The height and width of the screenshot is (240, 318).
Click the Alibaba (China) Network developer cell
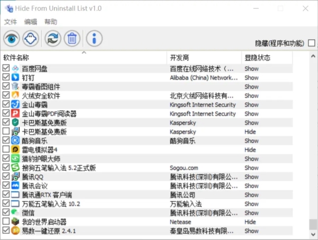pos(204,77)
